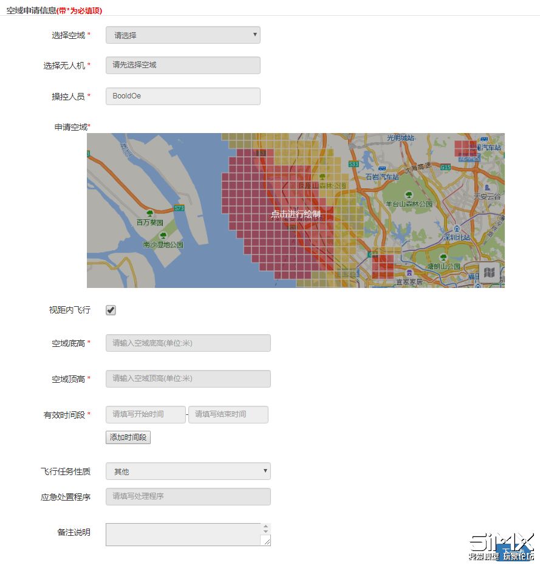The height and width of the screenshot is (565, 540).
Task: Click the start time field
Action: [146, 414]
